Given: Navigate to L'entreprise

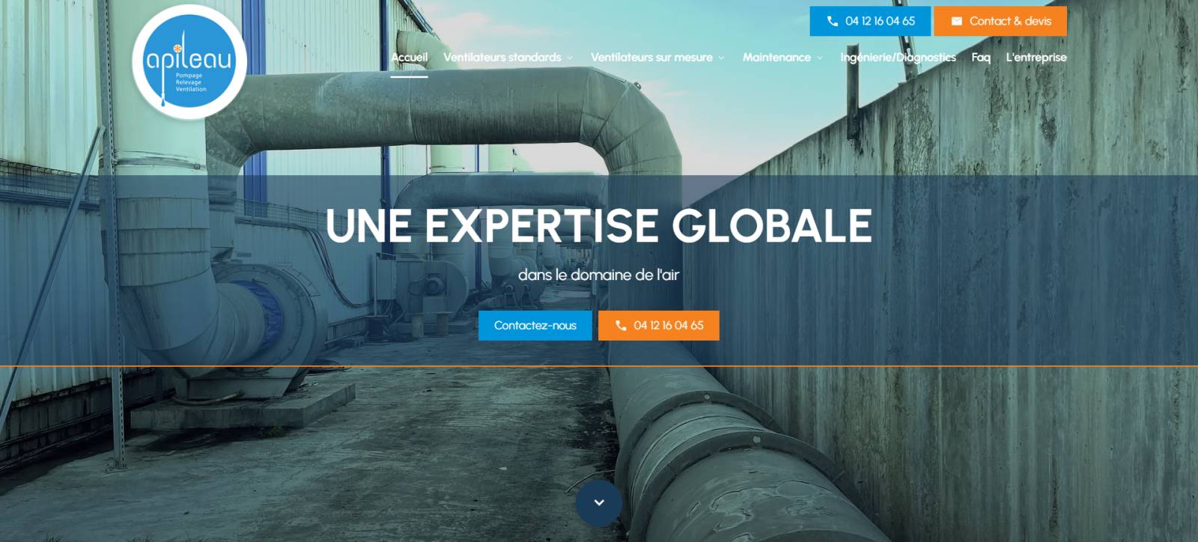Looking at the screenshot, I should point(1036,58).
